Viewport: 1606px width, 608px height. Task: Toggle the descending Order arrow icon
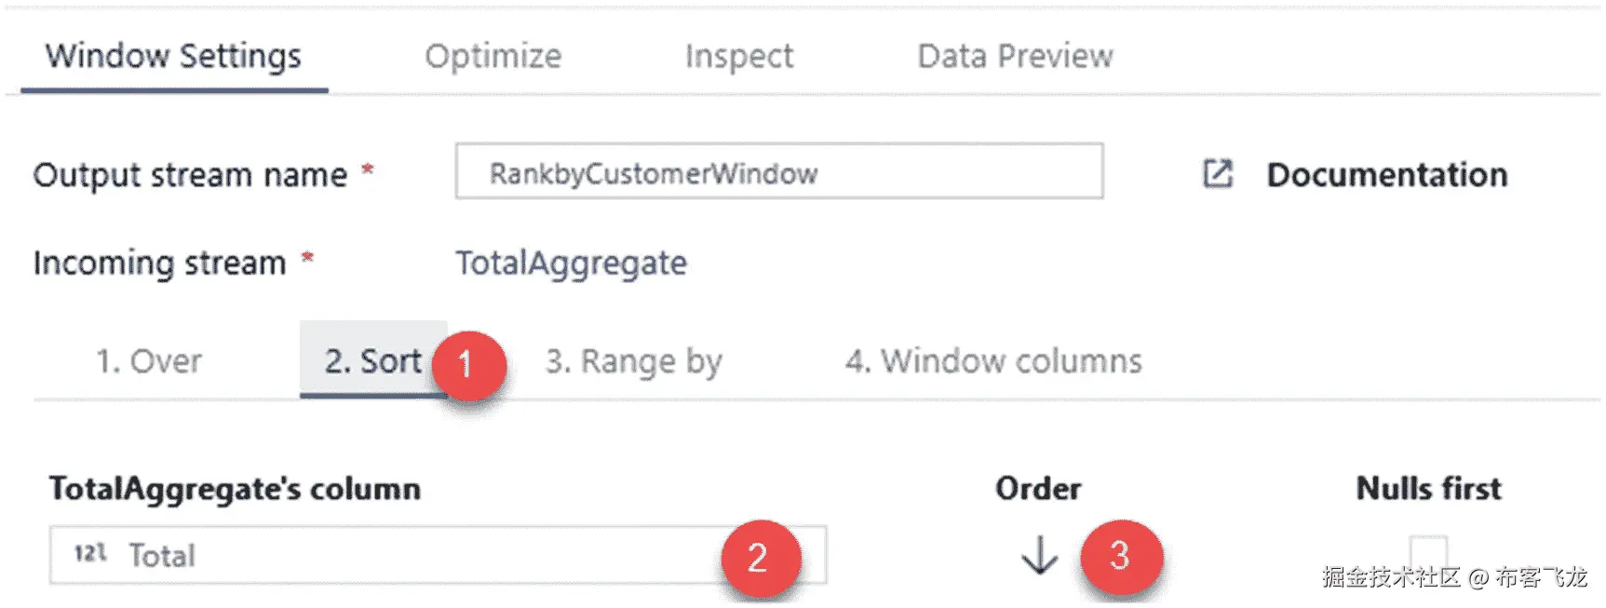pyautogui.click(x=1039, y=555)
